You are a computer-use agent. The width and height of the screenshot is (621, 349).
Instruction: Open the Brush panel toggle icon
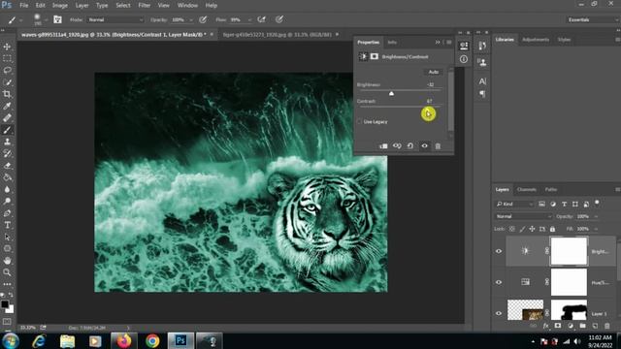point(57,19)
